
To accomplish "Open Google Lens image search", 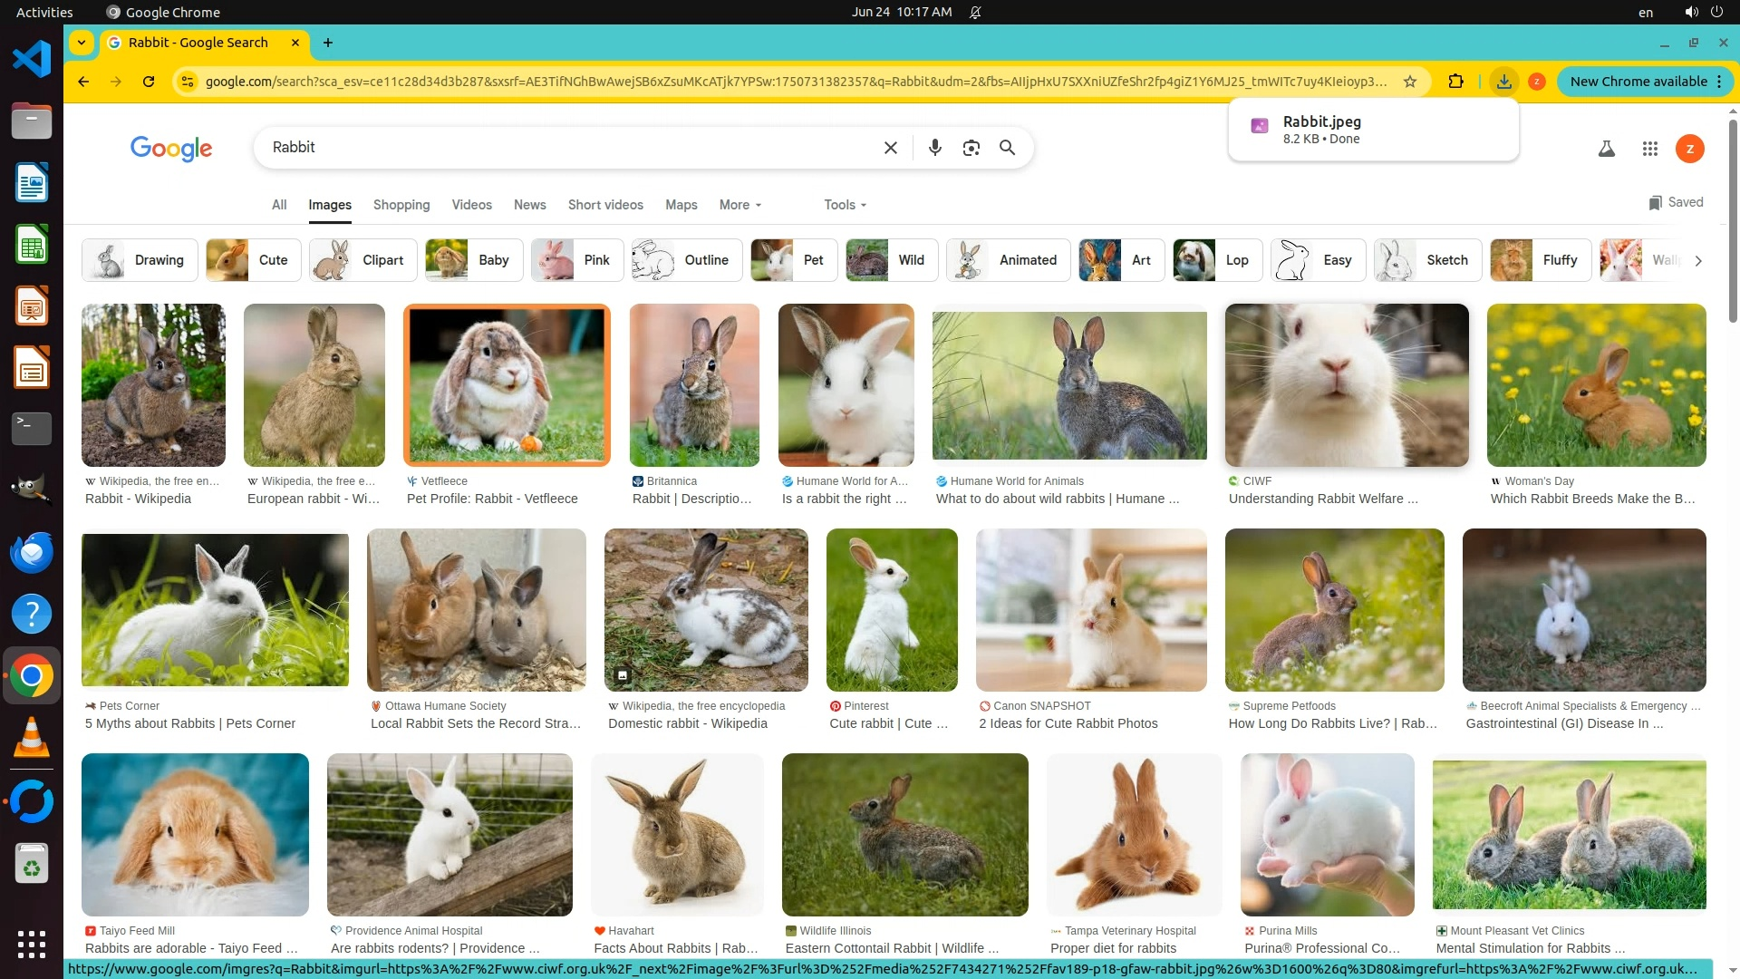I will 971,148.
